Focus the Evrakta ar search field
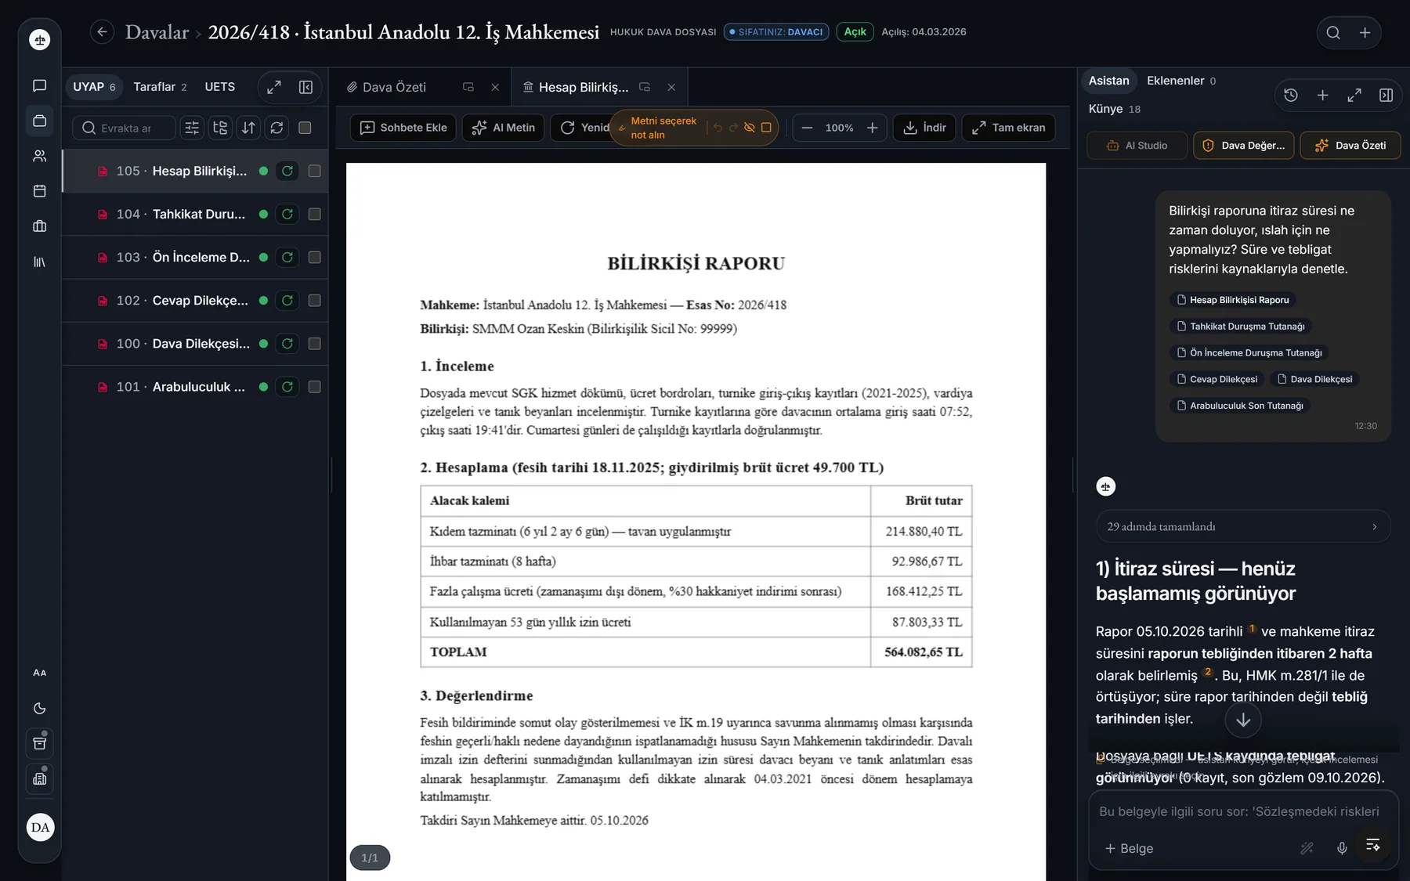 (x=124, y=128)
